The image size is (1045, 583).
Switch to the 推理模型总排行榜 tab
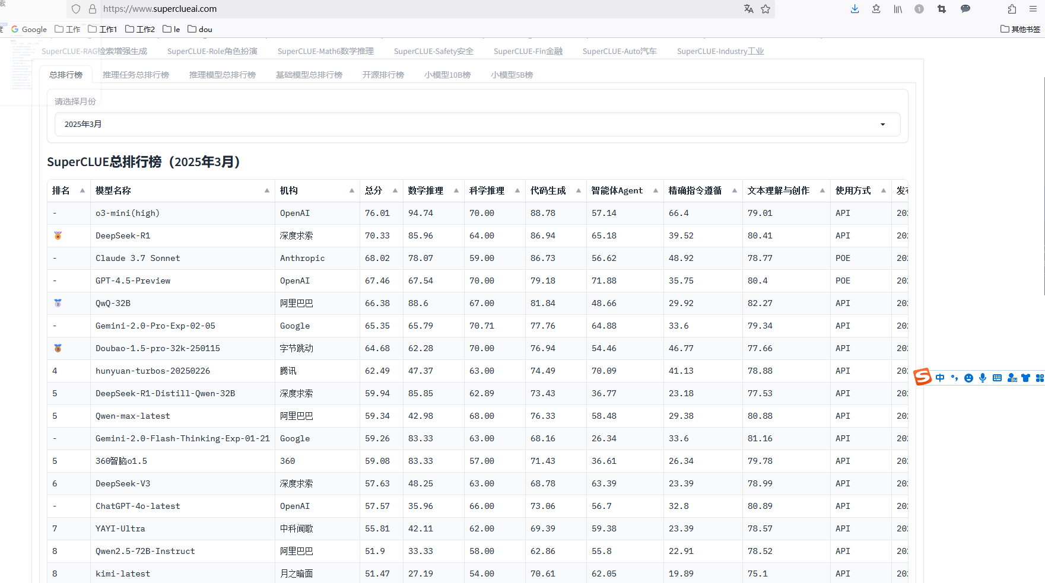click(x=222, y=75)
